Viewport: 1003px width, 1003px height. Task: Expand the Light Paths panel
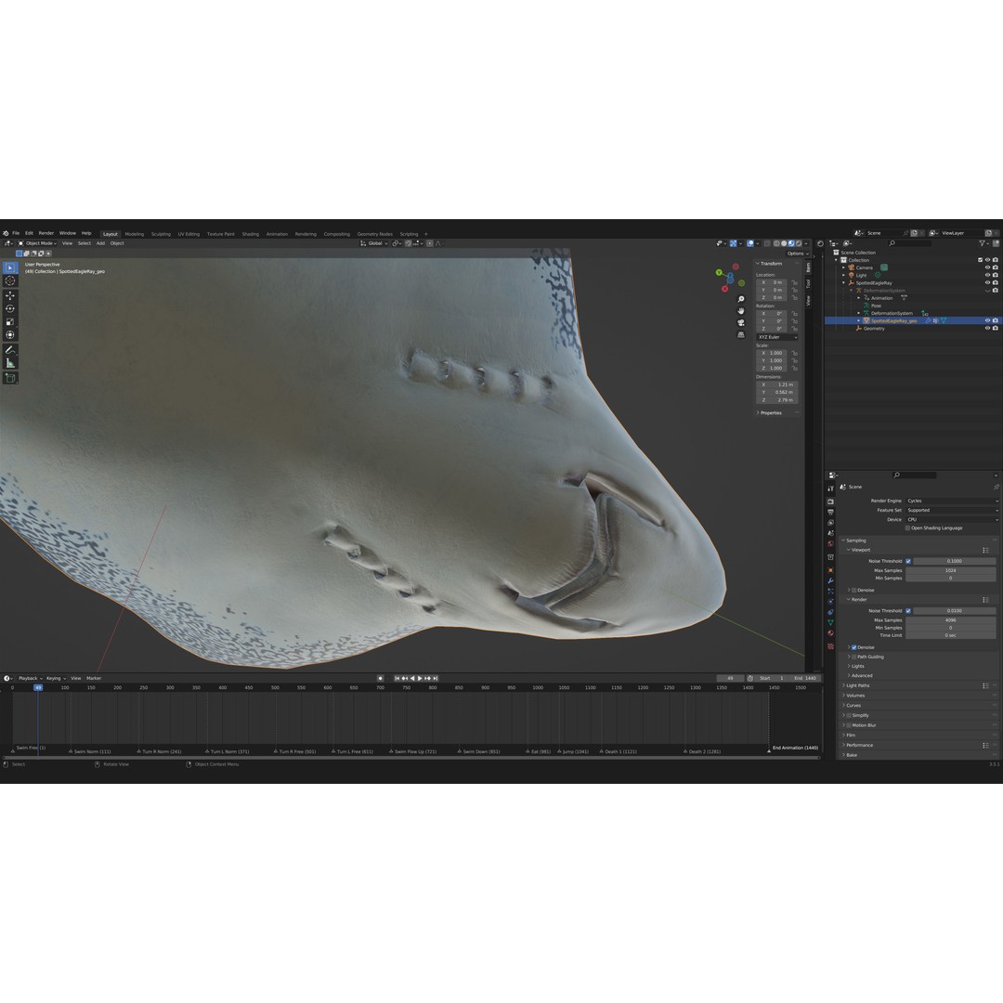pos(858,685)
